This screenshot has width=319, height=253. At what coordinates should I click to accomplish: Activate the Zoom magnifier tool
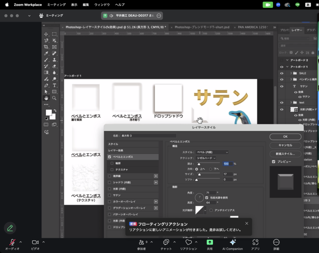click(x=54, y=98)
